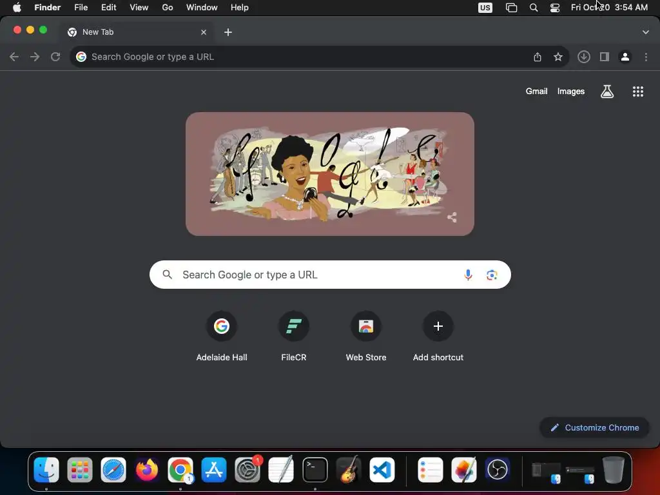Open Safari from the Dock
Image resolution: width=660 pixels, height=495 pixels.
(113, 470)
